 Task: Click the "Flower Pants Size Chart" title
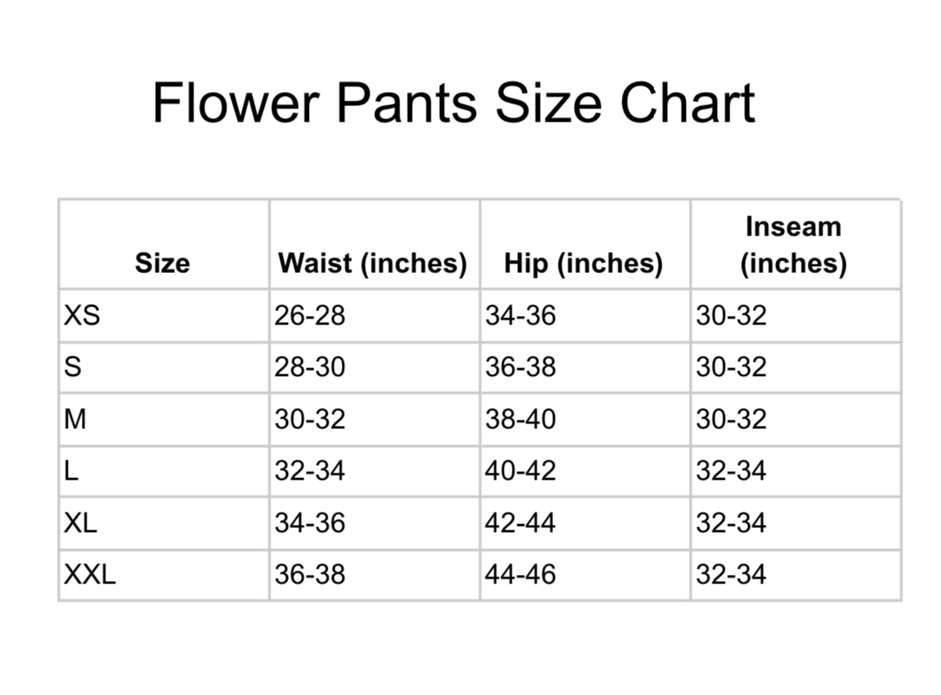[453, 104]
